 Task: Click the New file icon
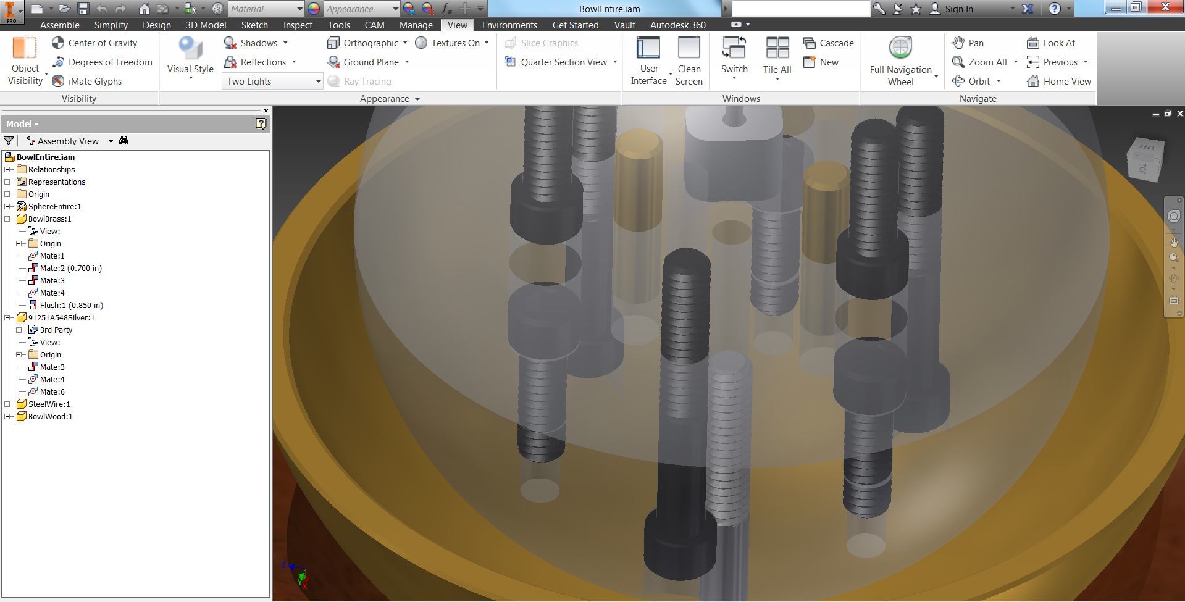[37, 9]
